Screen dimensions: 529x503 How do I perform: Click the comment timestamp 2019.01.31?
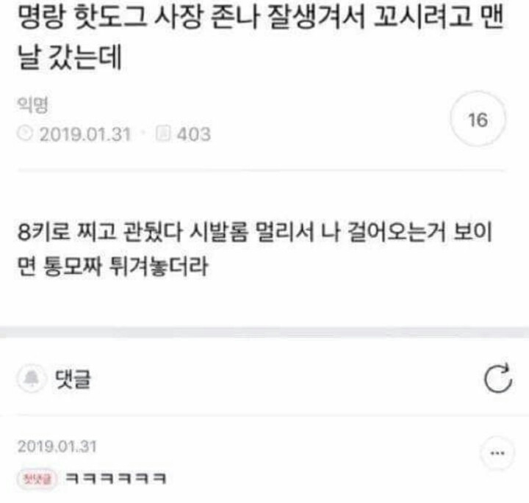pos(57,446)
